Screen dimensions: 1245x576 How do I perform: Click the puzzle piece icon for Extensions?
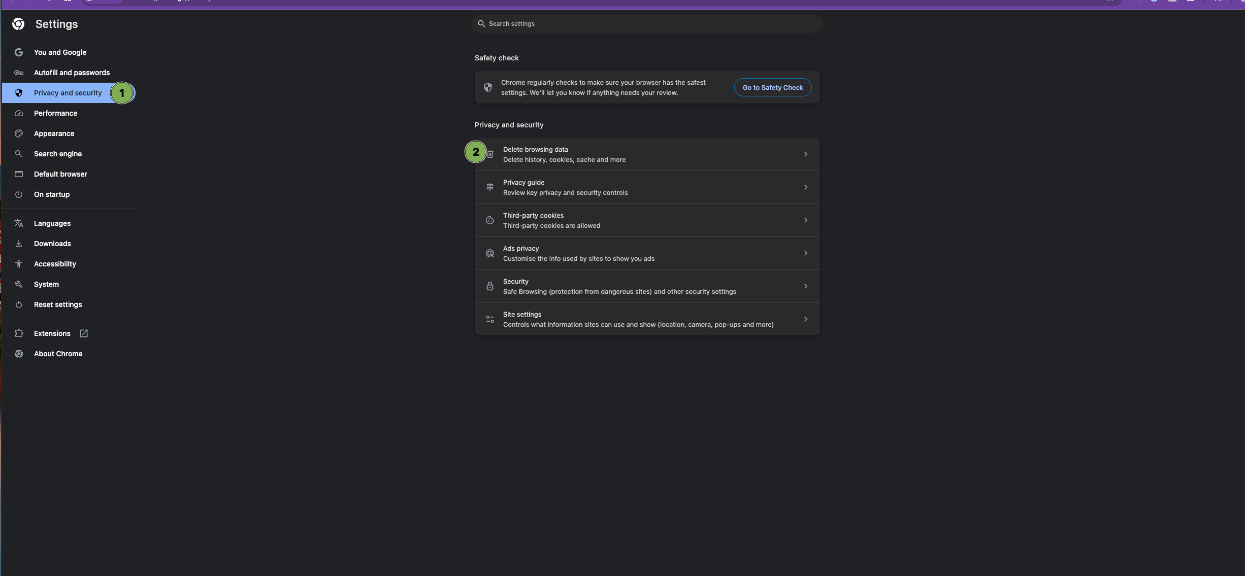pyautogui.click(x=19, y=333)
